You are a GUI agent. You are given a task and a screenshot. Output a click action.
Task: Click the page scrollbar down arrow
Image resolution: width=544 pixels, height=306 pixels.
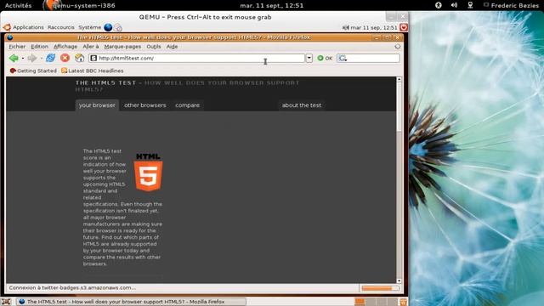(399, 280)
